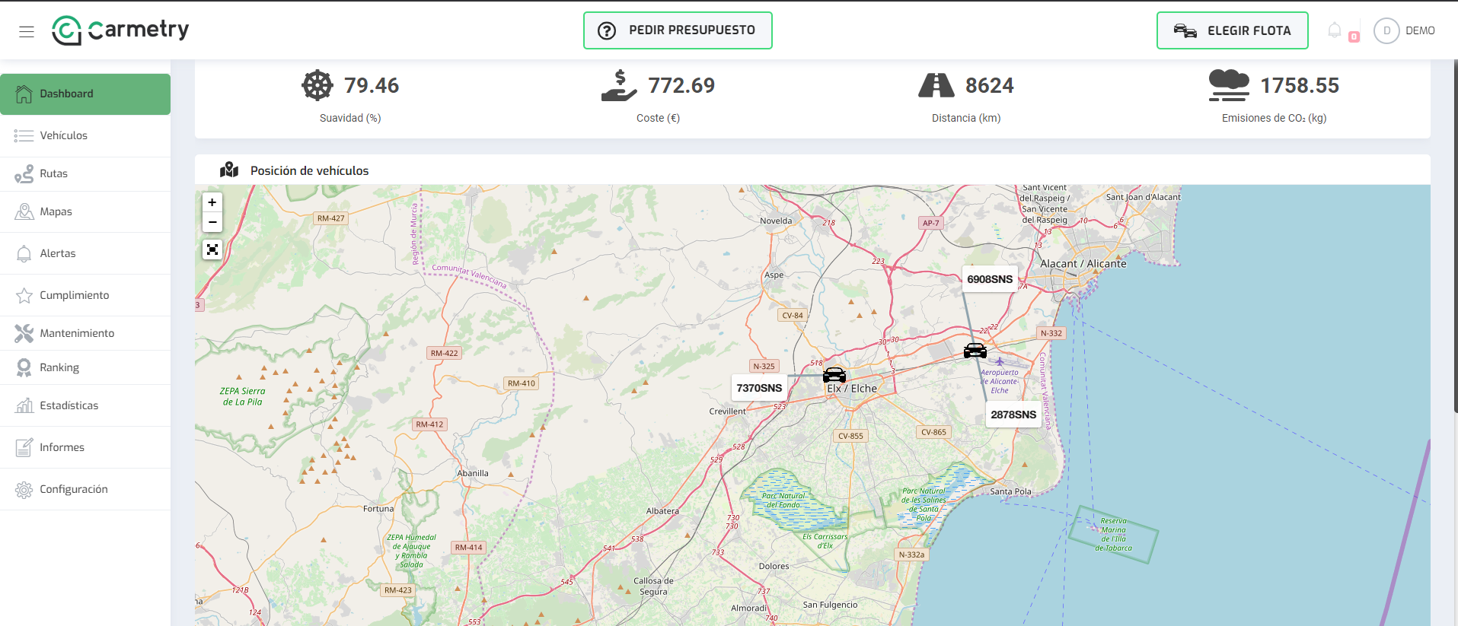Click the car marker near Elx / Elche
Screen dimensions: 1458x626
834,374
